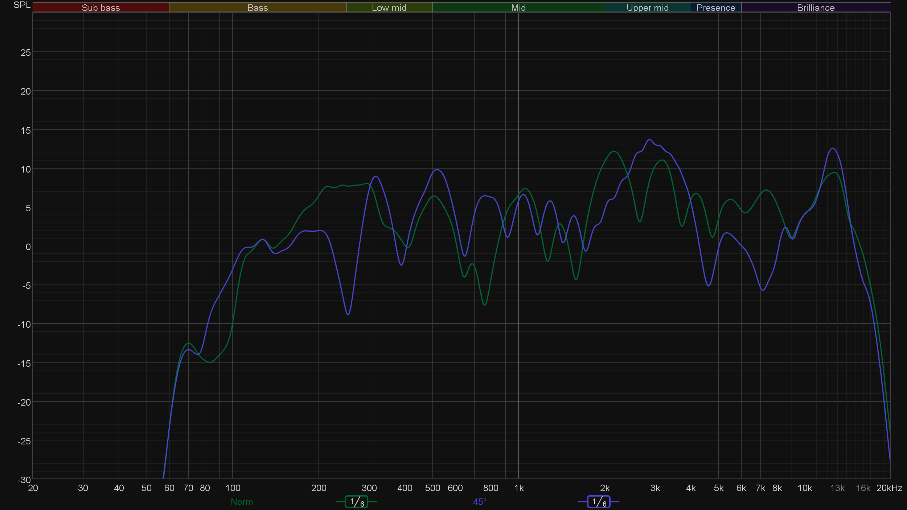Click the 20 Hz frequency axis label

coord(33,488)
